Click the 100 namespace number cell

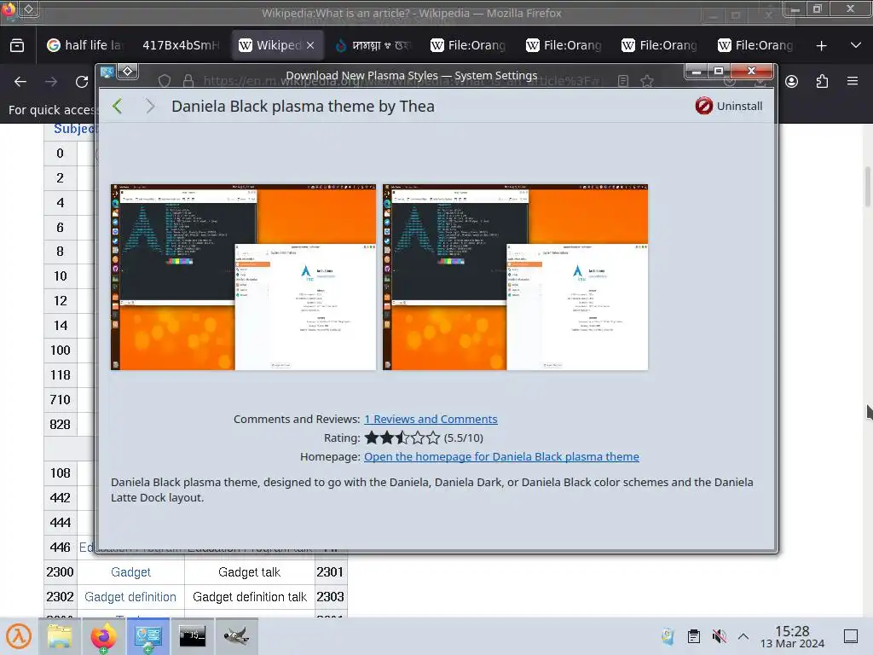[61, 351]
